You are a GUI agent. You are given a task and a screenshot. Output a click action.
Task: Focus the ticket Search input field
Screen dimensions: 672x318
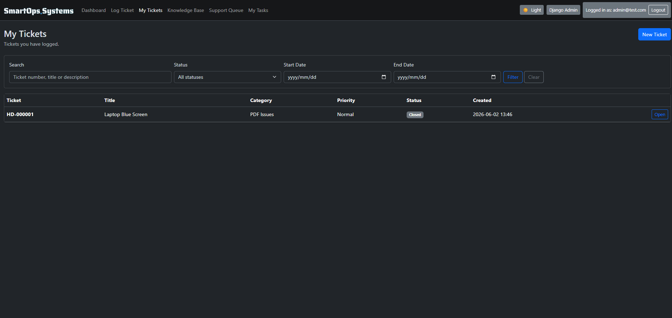(90, 77)
